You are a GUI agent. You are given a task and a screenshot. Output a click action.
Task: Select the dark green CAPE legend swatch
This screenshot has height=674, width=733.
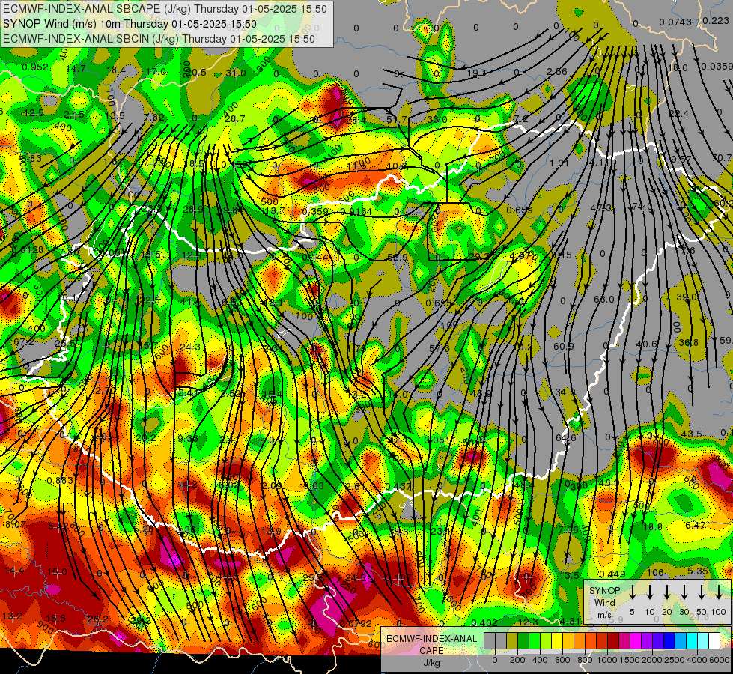tap(523, 640)
